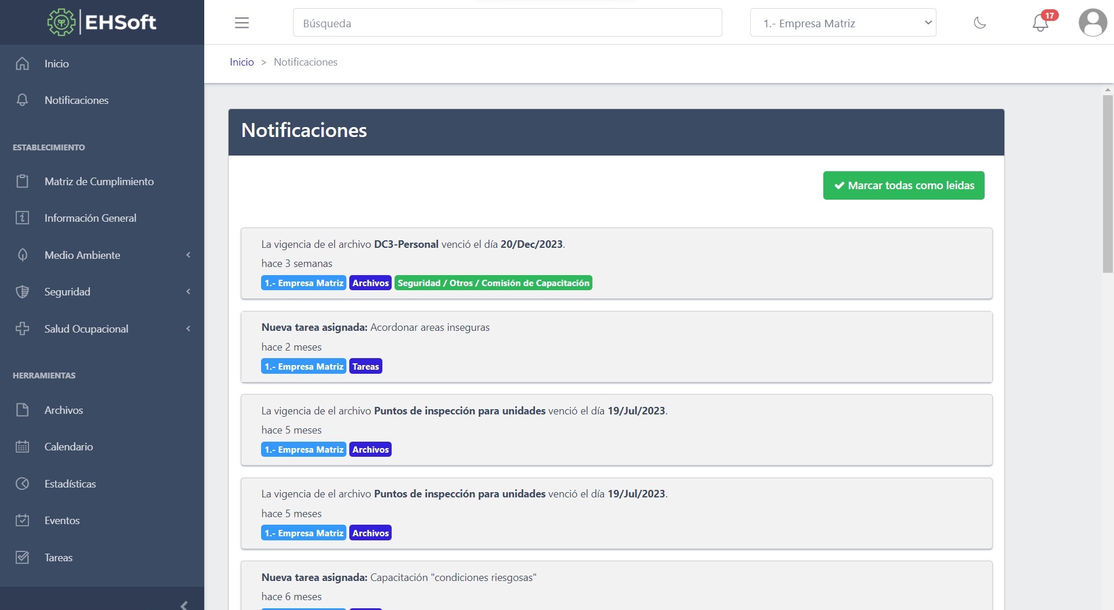The width and height of the screenshot is (1114, 610).
Task: Toggle the hamburger menu to collapse navigation
Action: point(241,23)
